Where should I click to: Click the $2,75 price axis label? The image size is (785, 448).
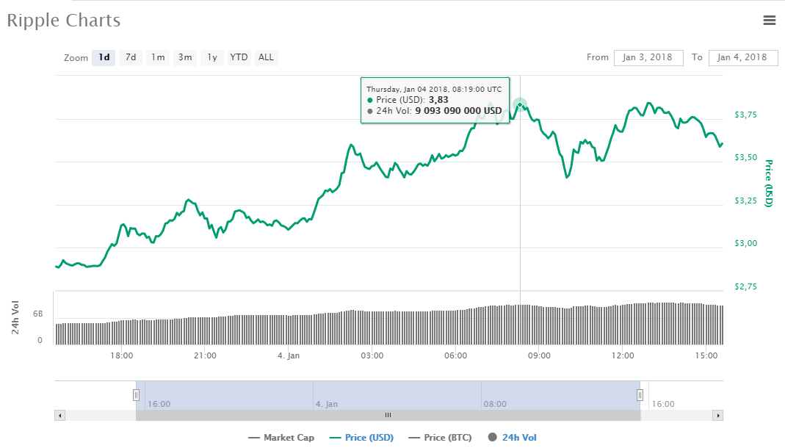[745, 287]
